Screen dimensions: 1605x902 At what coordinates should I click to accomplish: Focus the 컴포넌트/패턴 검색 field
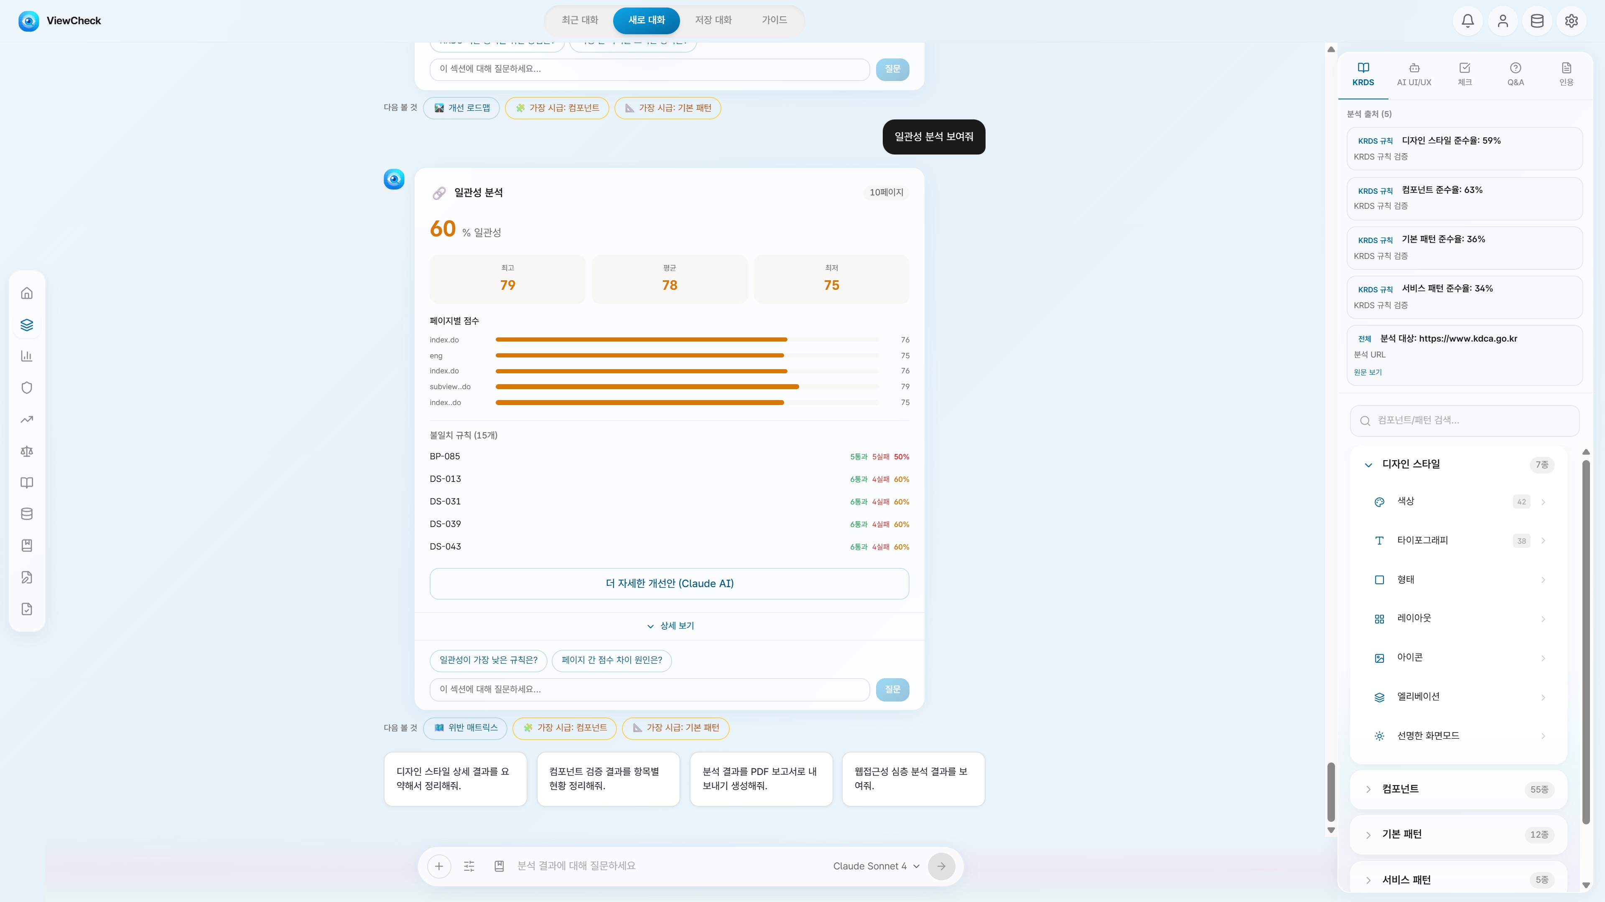coord(1464,421)
